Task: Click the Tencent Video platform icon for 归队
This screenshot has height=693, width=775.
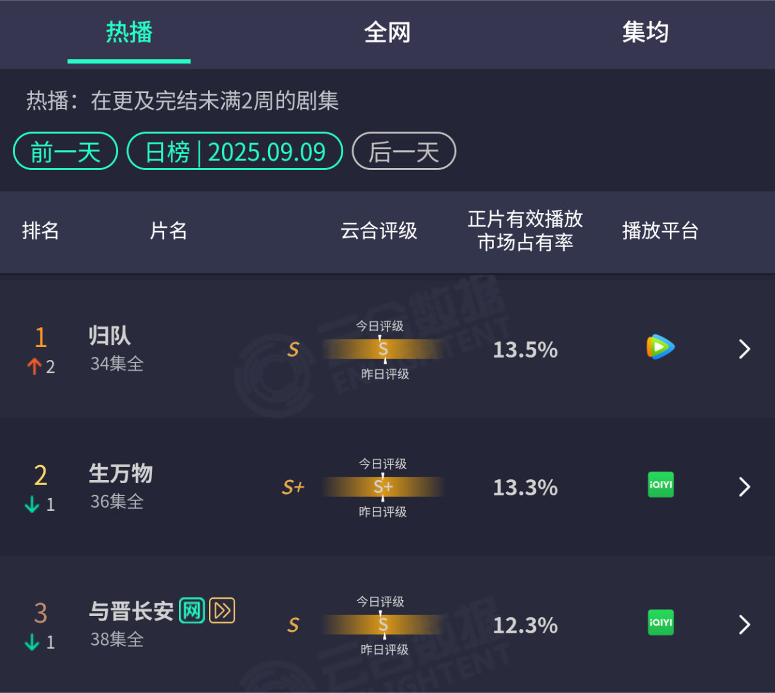Action: tap(660, 347)
